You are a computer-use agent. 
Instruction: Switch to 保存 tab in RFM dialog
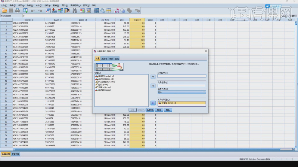[111, 59]
